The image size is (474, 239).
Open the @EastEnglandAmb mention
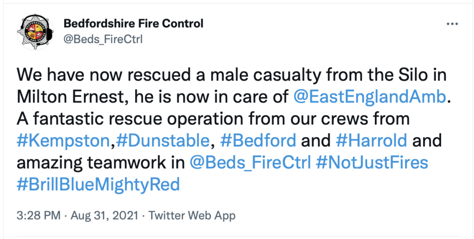point(370,97)
